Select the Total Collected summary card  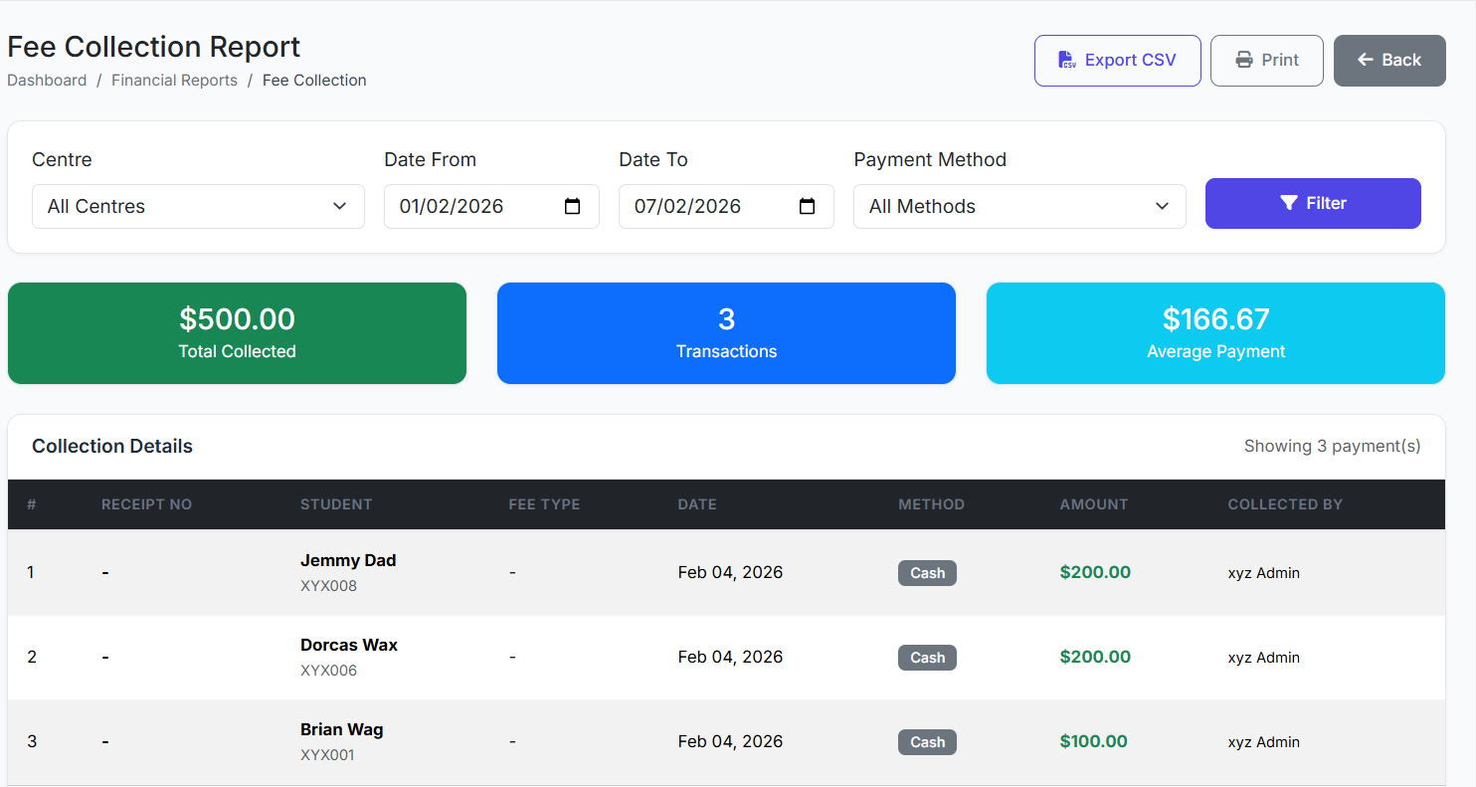[237, 333]
